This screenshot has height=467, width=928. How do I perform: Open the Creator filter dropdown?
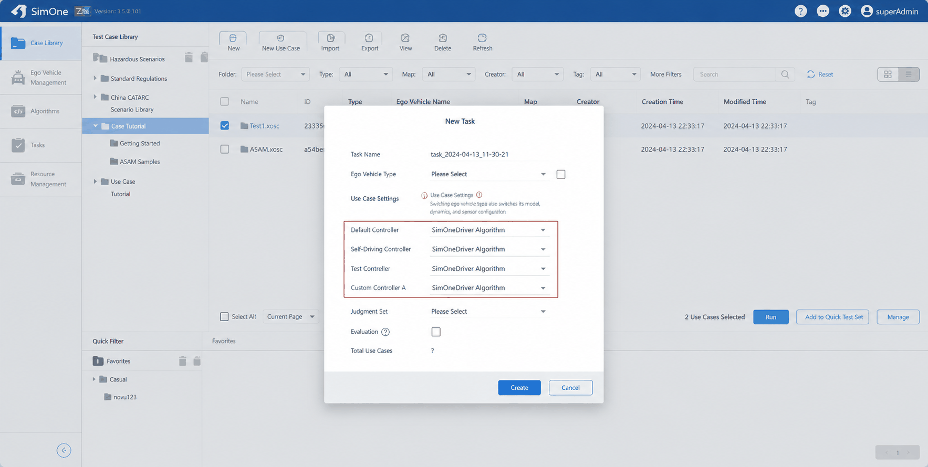pyautogui.click(x=537, y=75)
